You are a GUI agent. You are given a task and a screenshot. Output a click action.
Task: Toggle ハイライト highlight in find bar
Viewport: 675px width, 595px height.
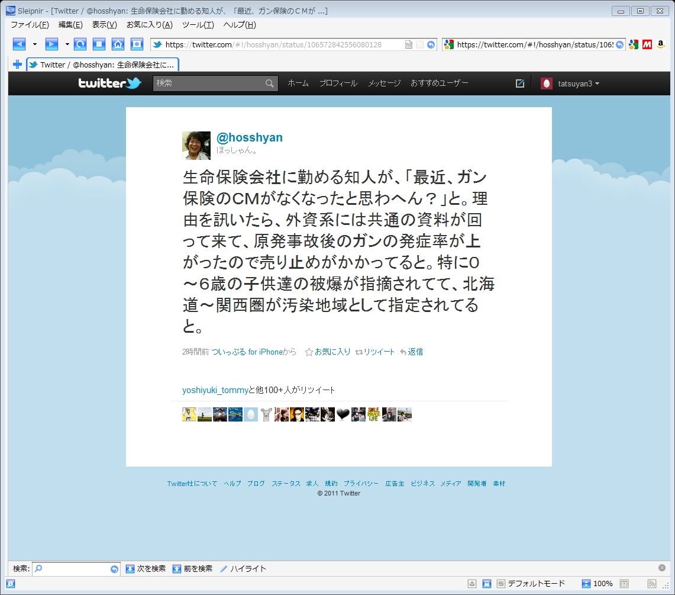(x=243, y=569)
